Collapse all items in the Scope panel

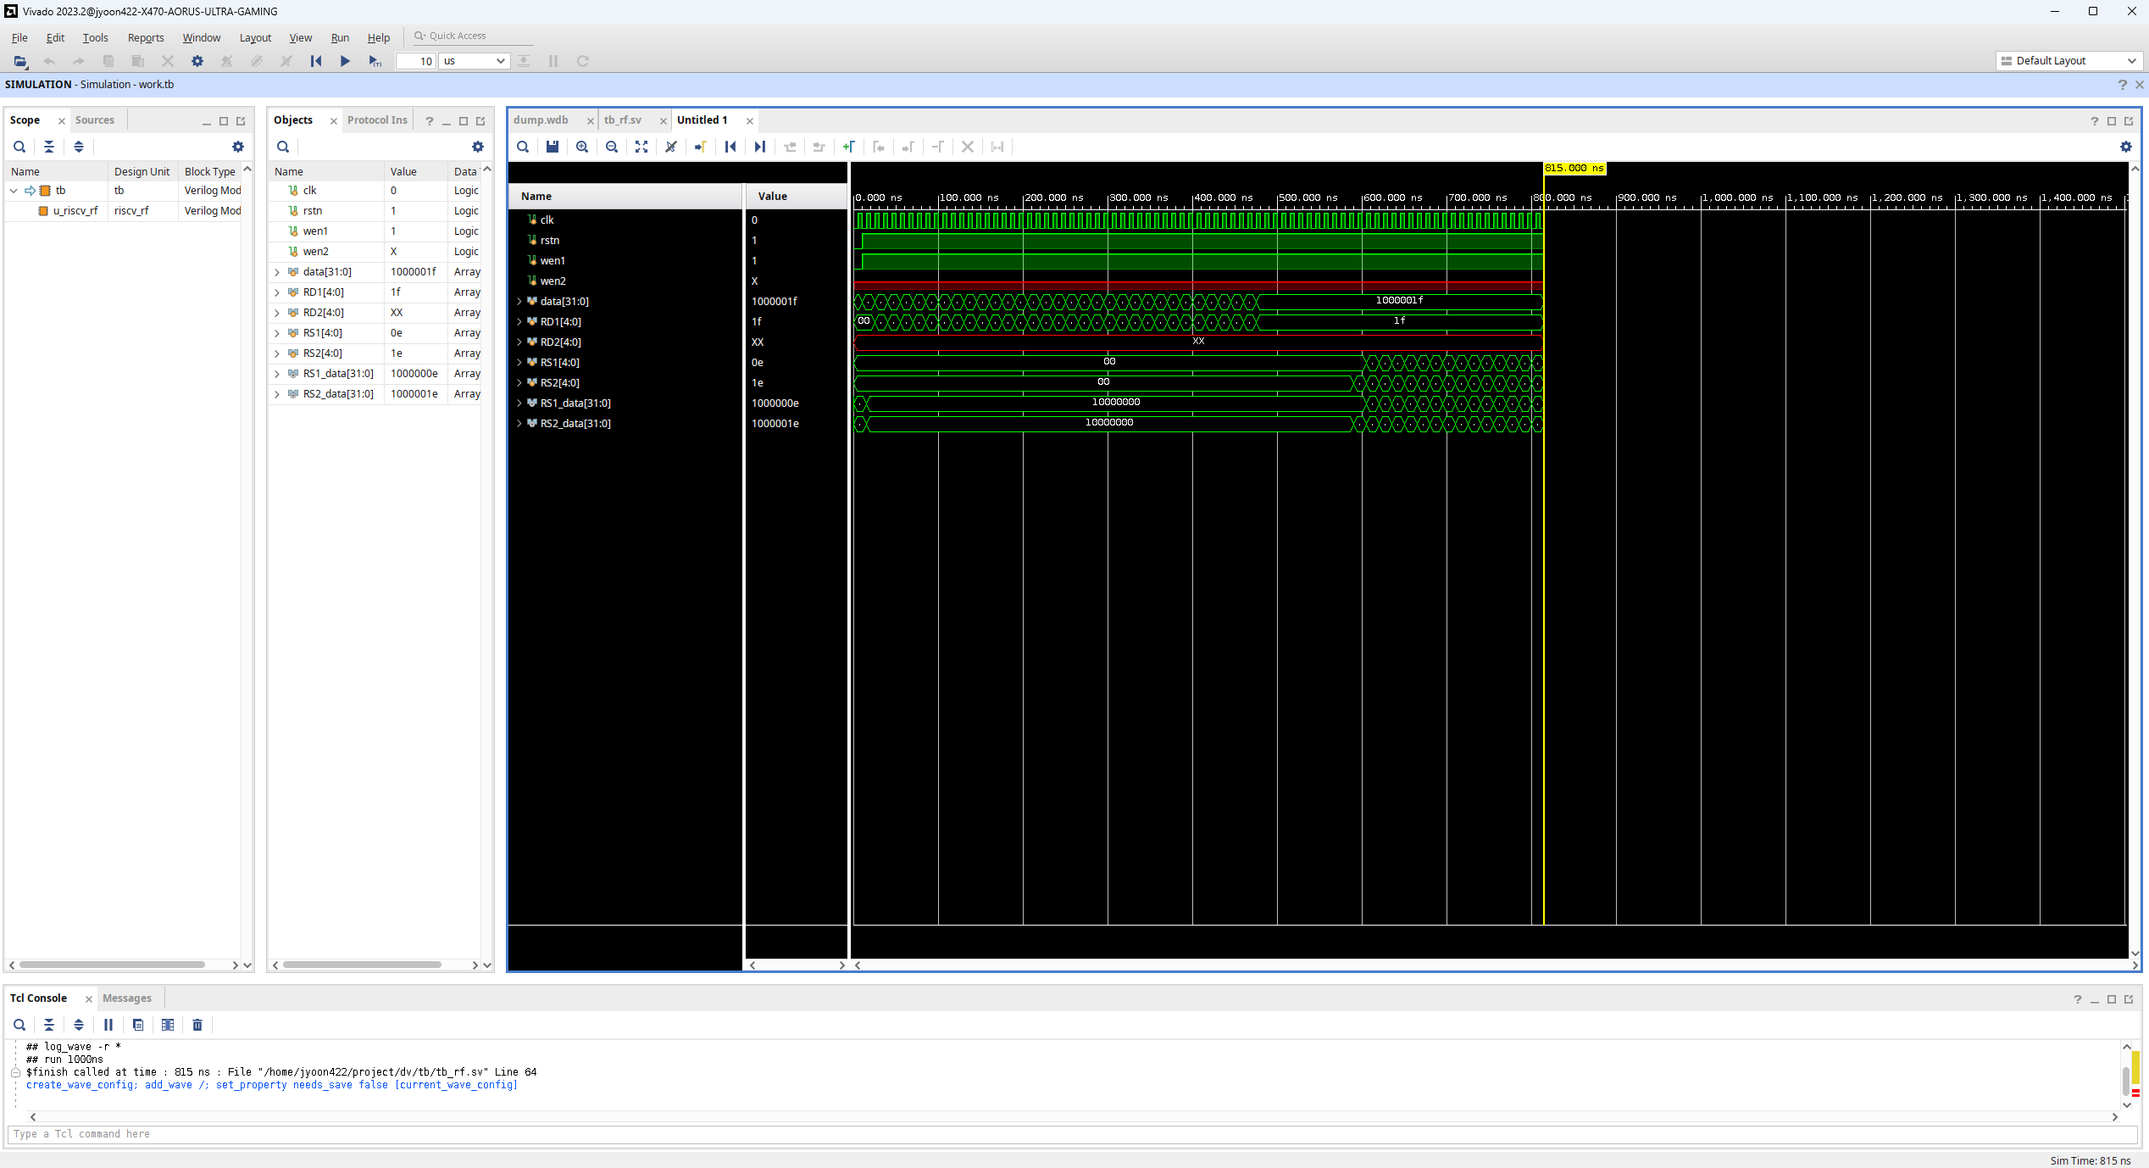(49, 147)
